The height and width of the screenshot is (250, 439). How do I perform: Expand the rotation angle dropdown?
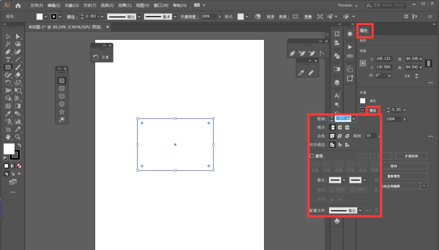389,76
